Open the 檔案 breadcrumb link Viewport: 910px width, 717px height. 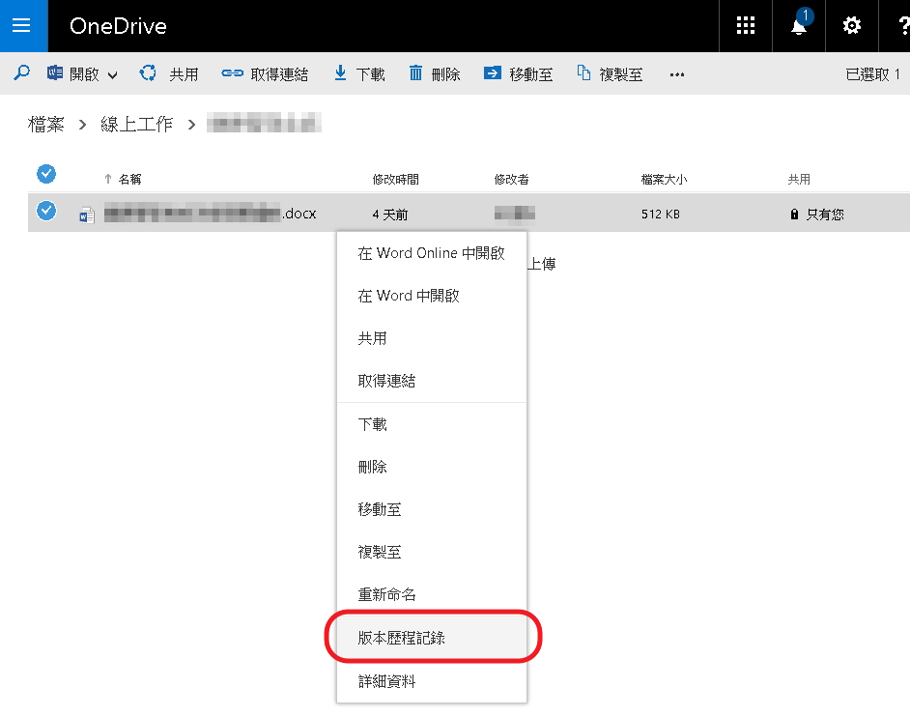(x=46, y=124)
